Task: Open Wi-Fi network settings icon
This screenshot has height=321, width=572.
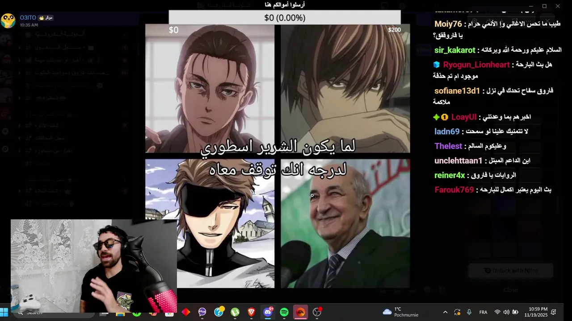Action: coord(497,312)
